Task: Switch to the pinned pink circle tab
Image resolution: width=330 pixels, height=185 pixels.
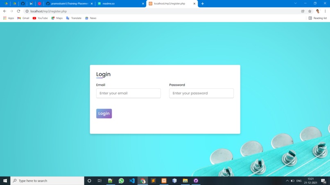Action: coord(39,4)
